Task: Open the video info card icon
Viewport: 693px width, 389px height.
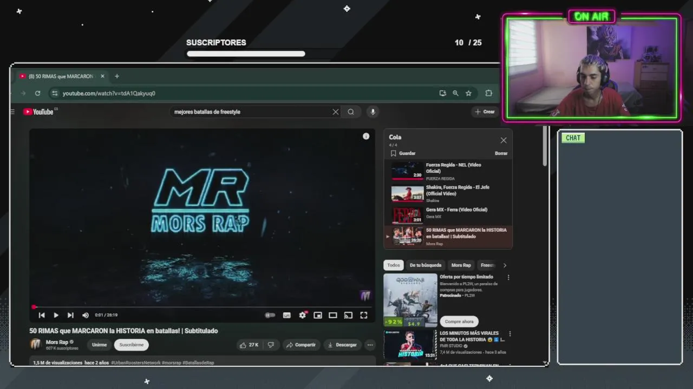Action: pos(366,136)
